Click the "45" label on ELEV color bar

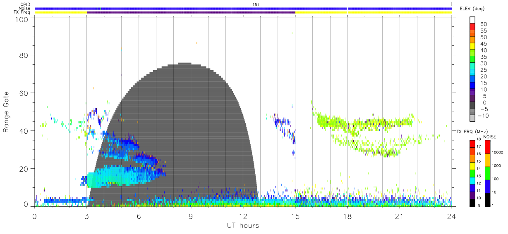484,44
